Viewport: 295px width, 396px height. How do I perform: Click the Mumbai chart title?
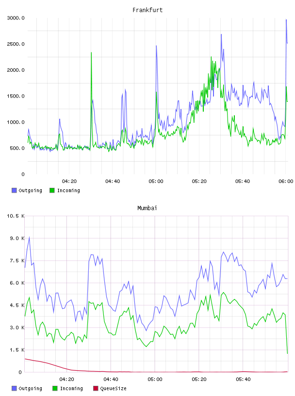point(147,208)
